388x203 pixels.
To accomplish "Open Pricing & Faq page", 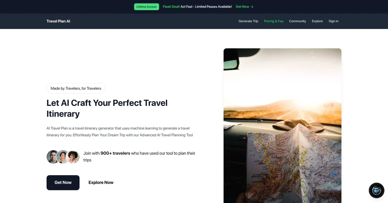I will coord(274,21).
